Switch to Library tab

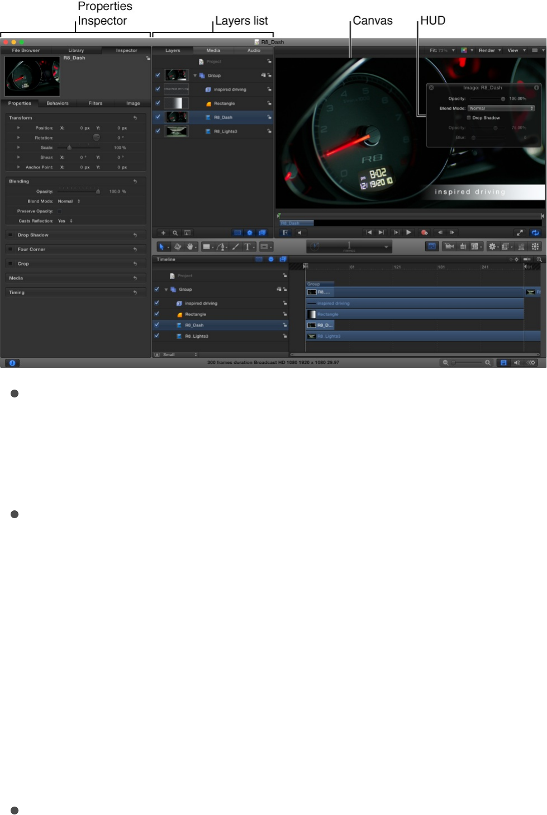pyautogui.click(x=76, y=50)
